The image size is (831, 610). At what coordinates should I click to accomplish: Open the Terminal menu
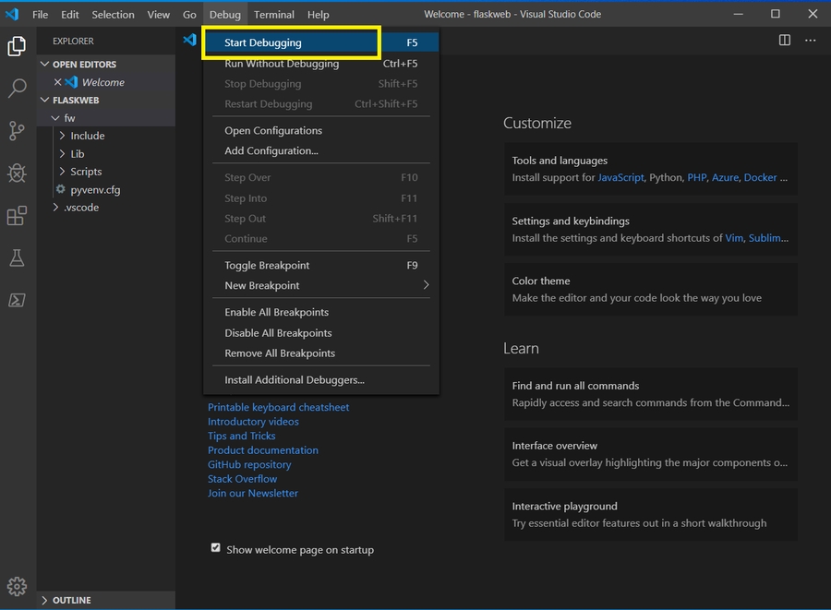pos(274,15)
